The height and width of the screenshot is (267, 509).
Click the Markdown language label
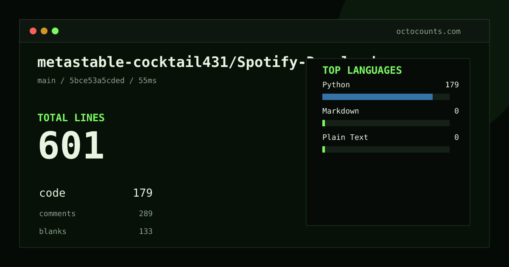pos(341,111)
